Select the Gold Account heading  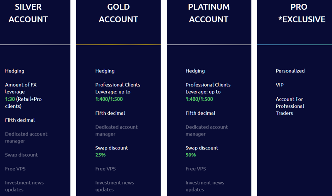tap(118, 13)
